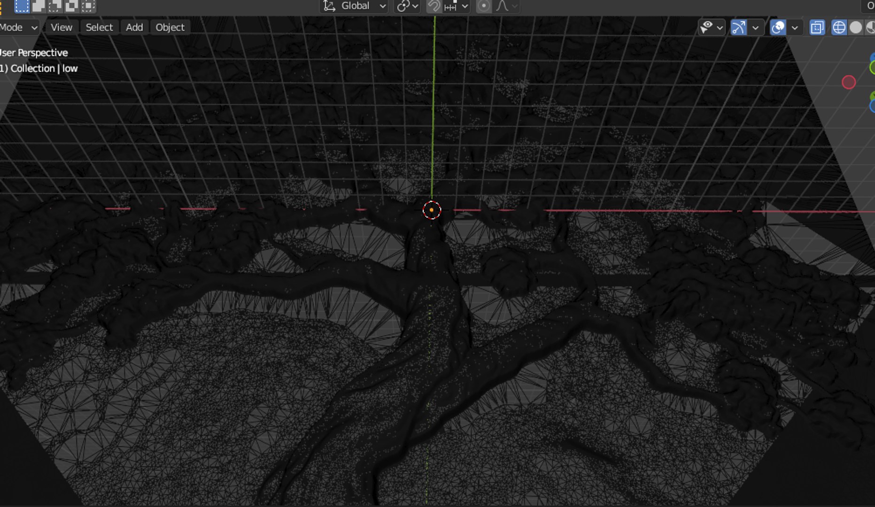Open the View menu
875x507 pixels.
(x=62, y=27)
